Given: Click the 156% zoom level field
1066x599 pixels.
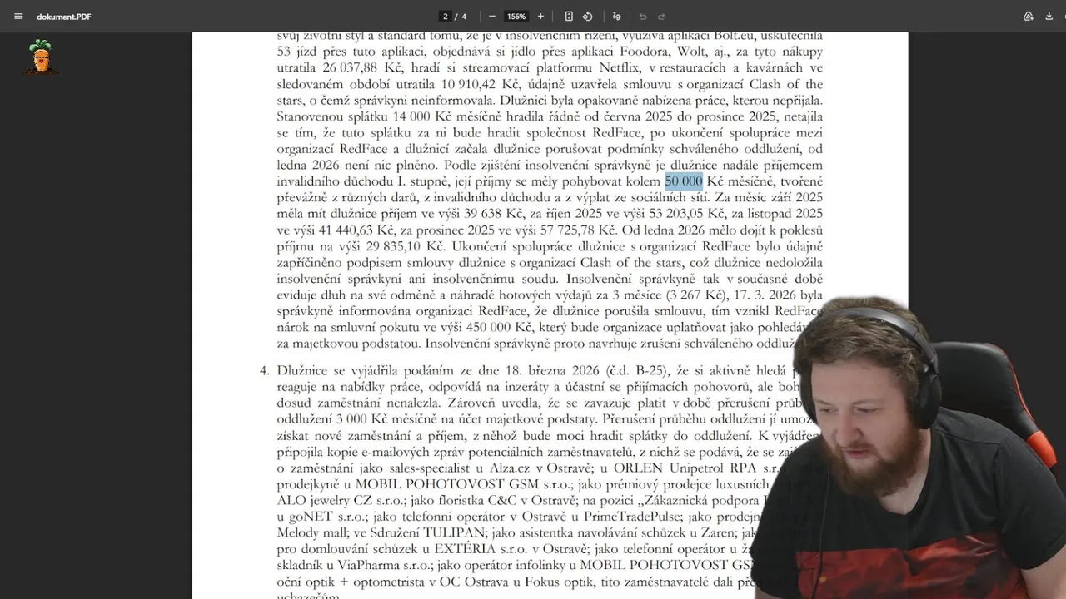Looking at the screenshot, I should click(x=516, y=17).
